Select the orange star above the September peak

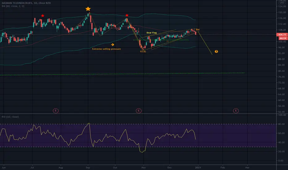pyautogui.click(x=88, y=9)
